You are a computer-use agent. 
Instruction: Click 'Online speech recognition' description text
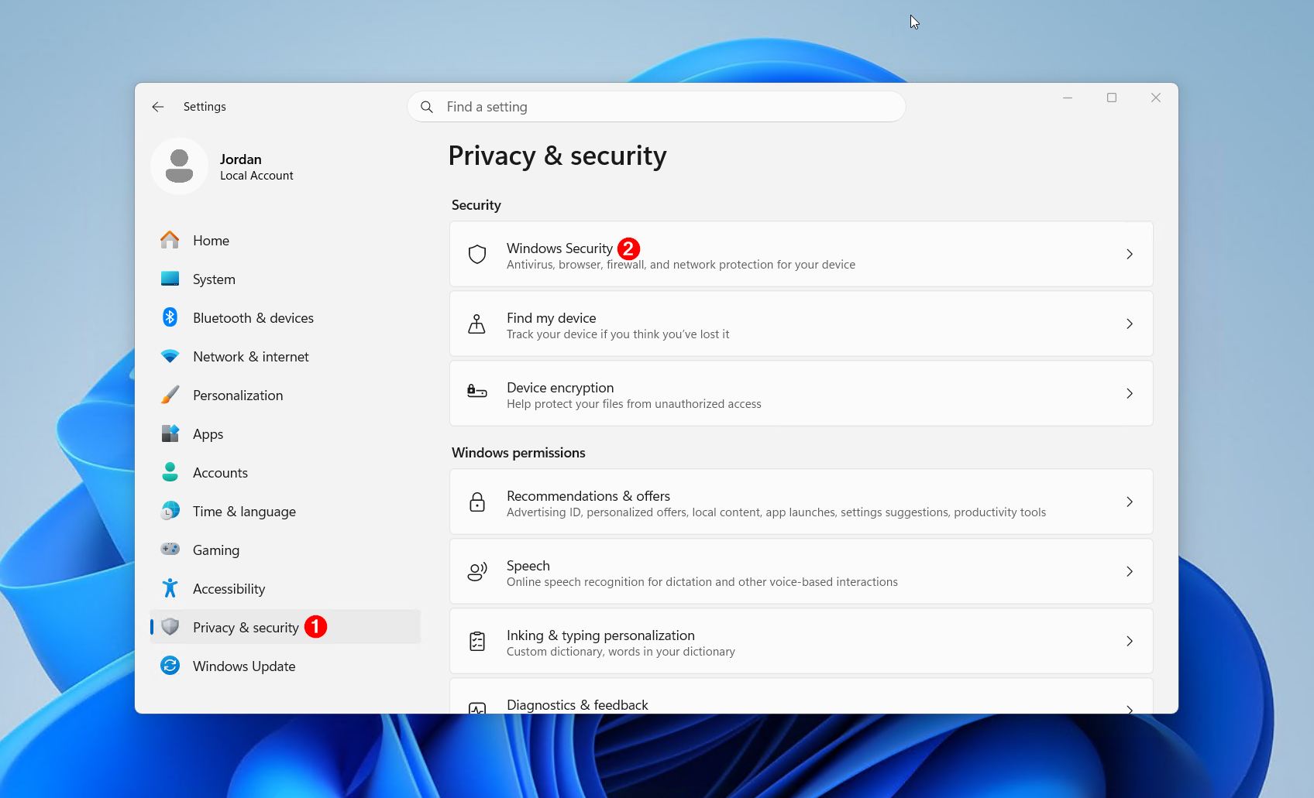(702, 582)
